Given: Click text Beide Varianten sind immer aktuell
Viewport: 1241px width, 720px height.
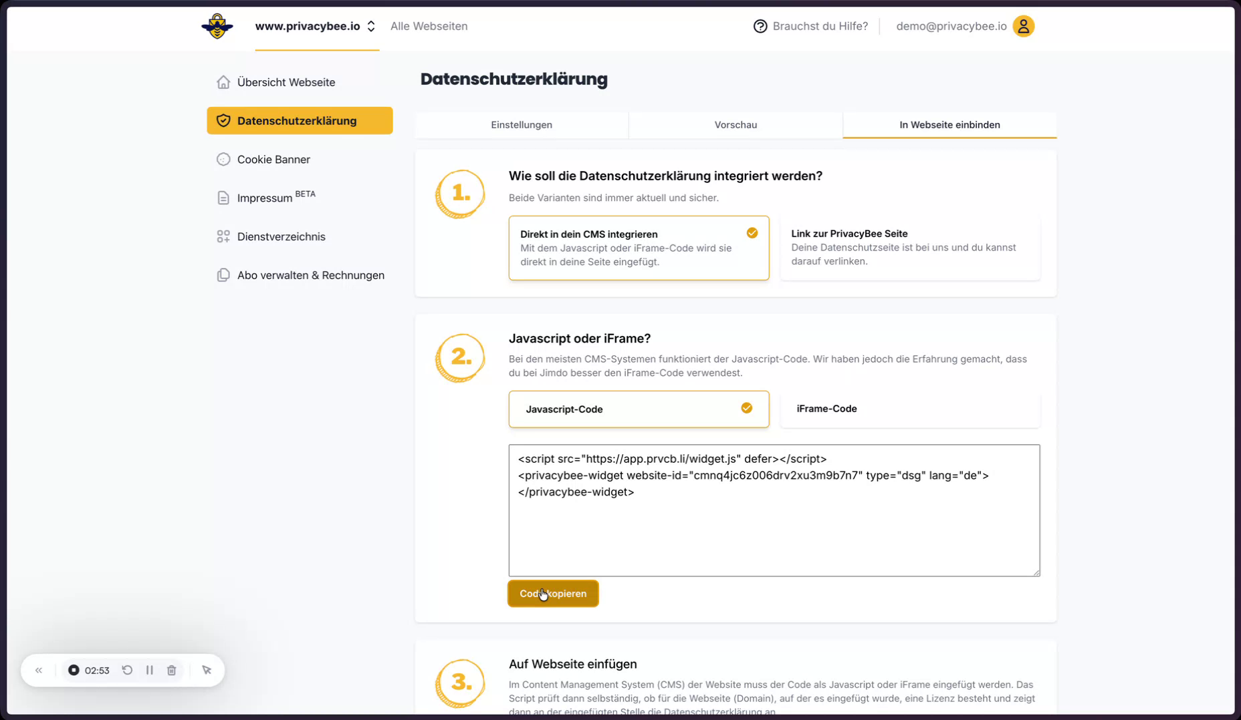Looking at the screenshot, I should click(614, 198).
